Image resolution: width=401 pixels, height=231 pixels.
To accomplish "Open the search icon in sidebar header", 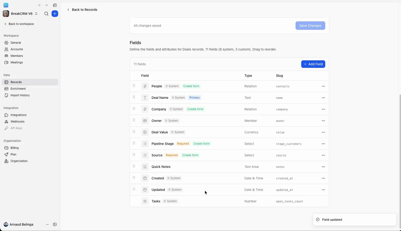I will [x=46, y=14].
